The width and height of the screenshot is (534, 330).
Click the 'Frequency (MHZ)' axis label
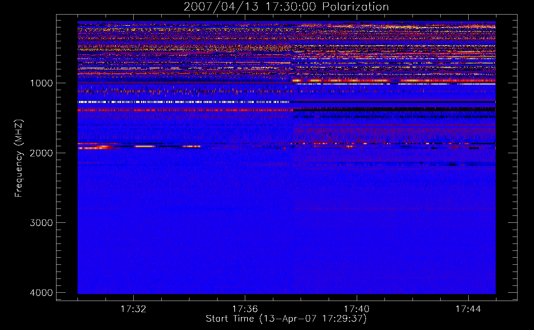[19, 158]
